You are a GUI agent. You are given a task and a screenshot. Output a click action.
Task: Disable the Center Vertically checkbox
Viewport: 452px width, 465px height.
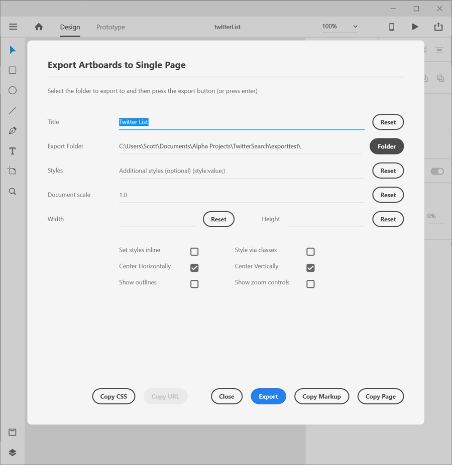point(310,268)
